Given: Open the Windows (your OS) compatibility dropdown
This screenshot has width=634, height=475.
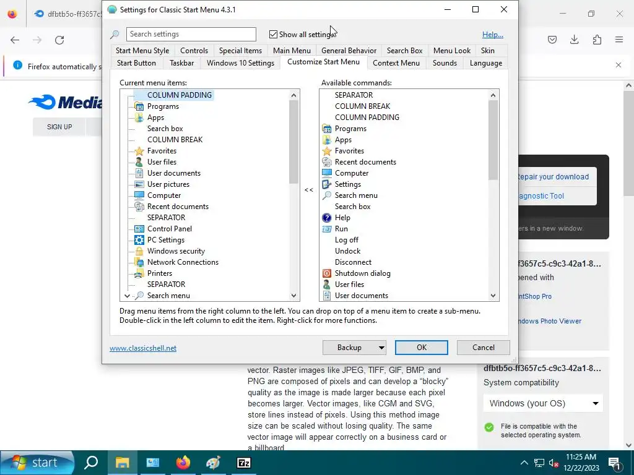Looking at the screenshot, I should coord(543,403).
